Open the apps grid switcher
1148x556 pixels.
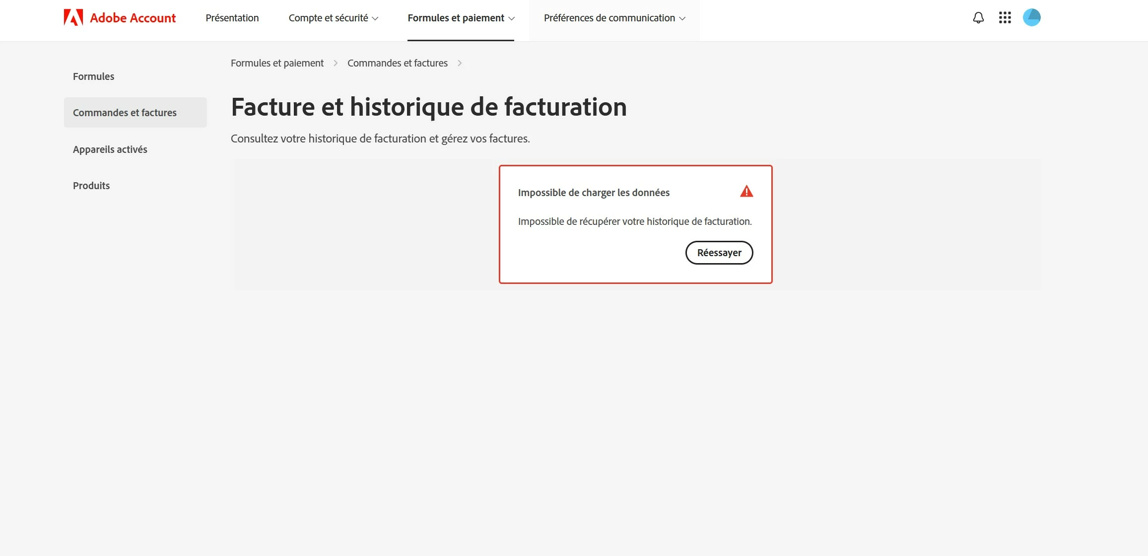click(x=1005, y=18)
